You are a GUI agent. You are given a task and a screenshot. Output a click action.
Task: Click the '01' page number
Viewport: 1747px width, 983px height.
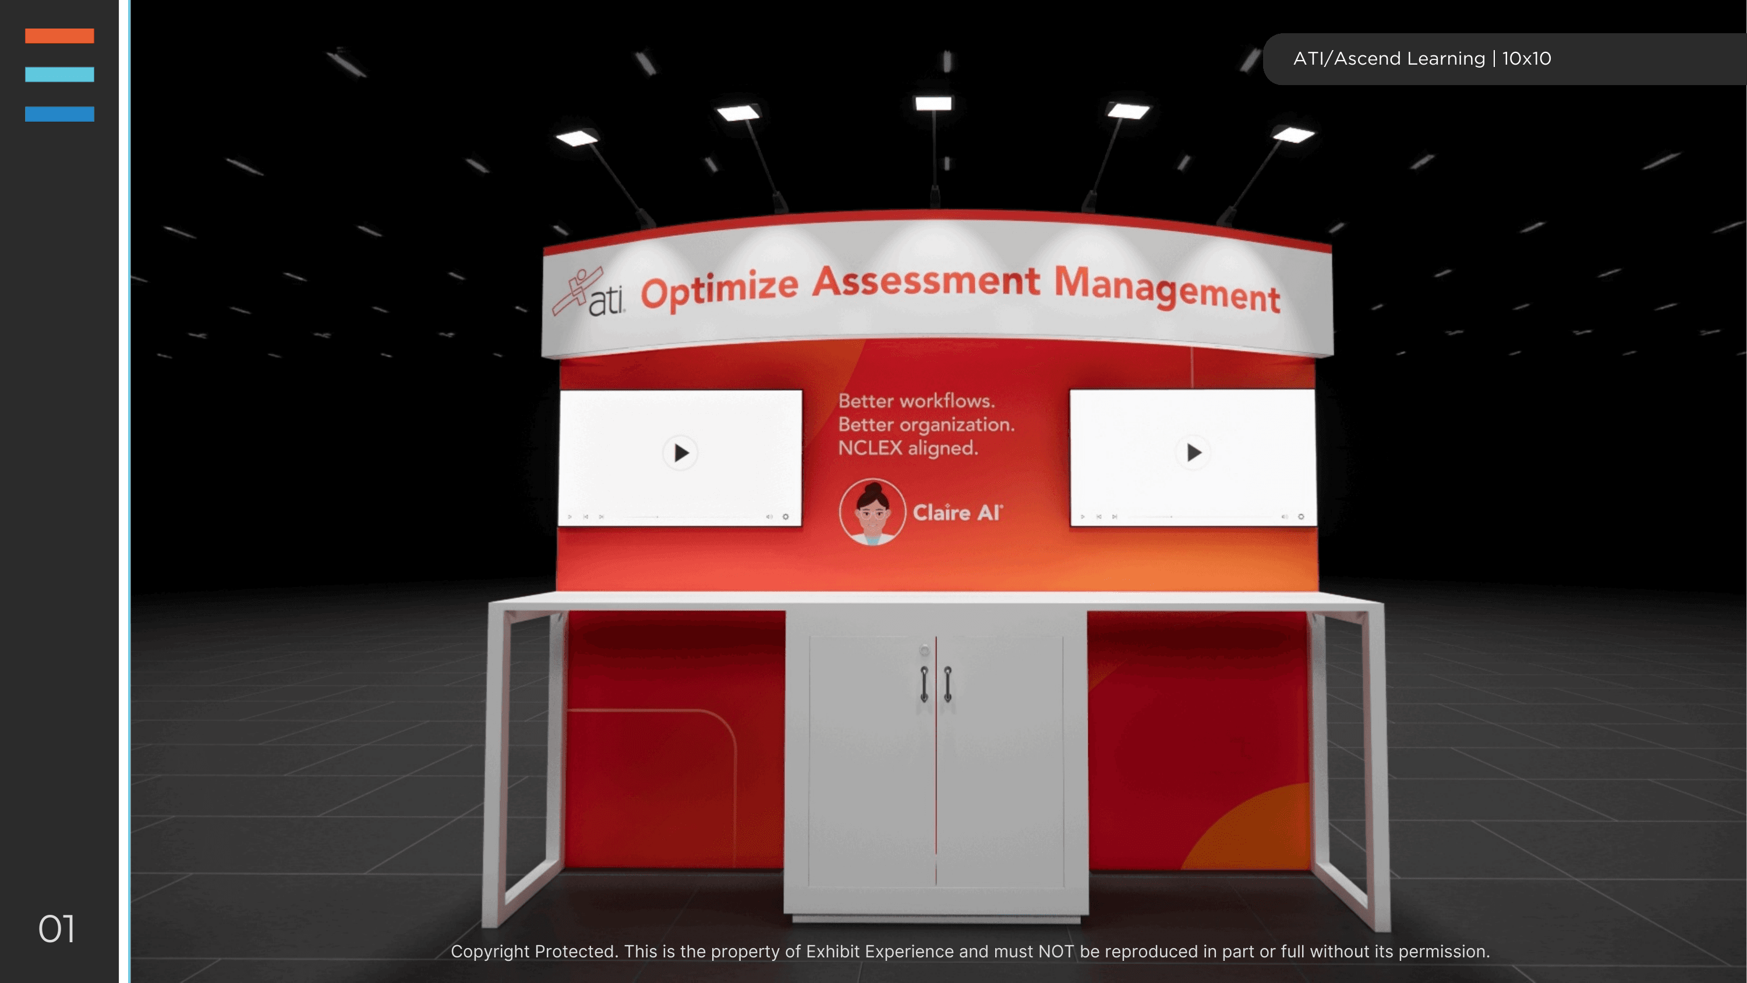click(56, 929)
